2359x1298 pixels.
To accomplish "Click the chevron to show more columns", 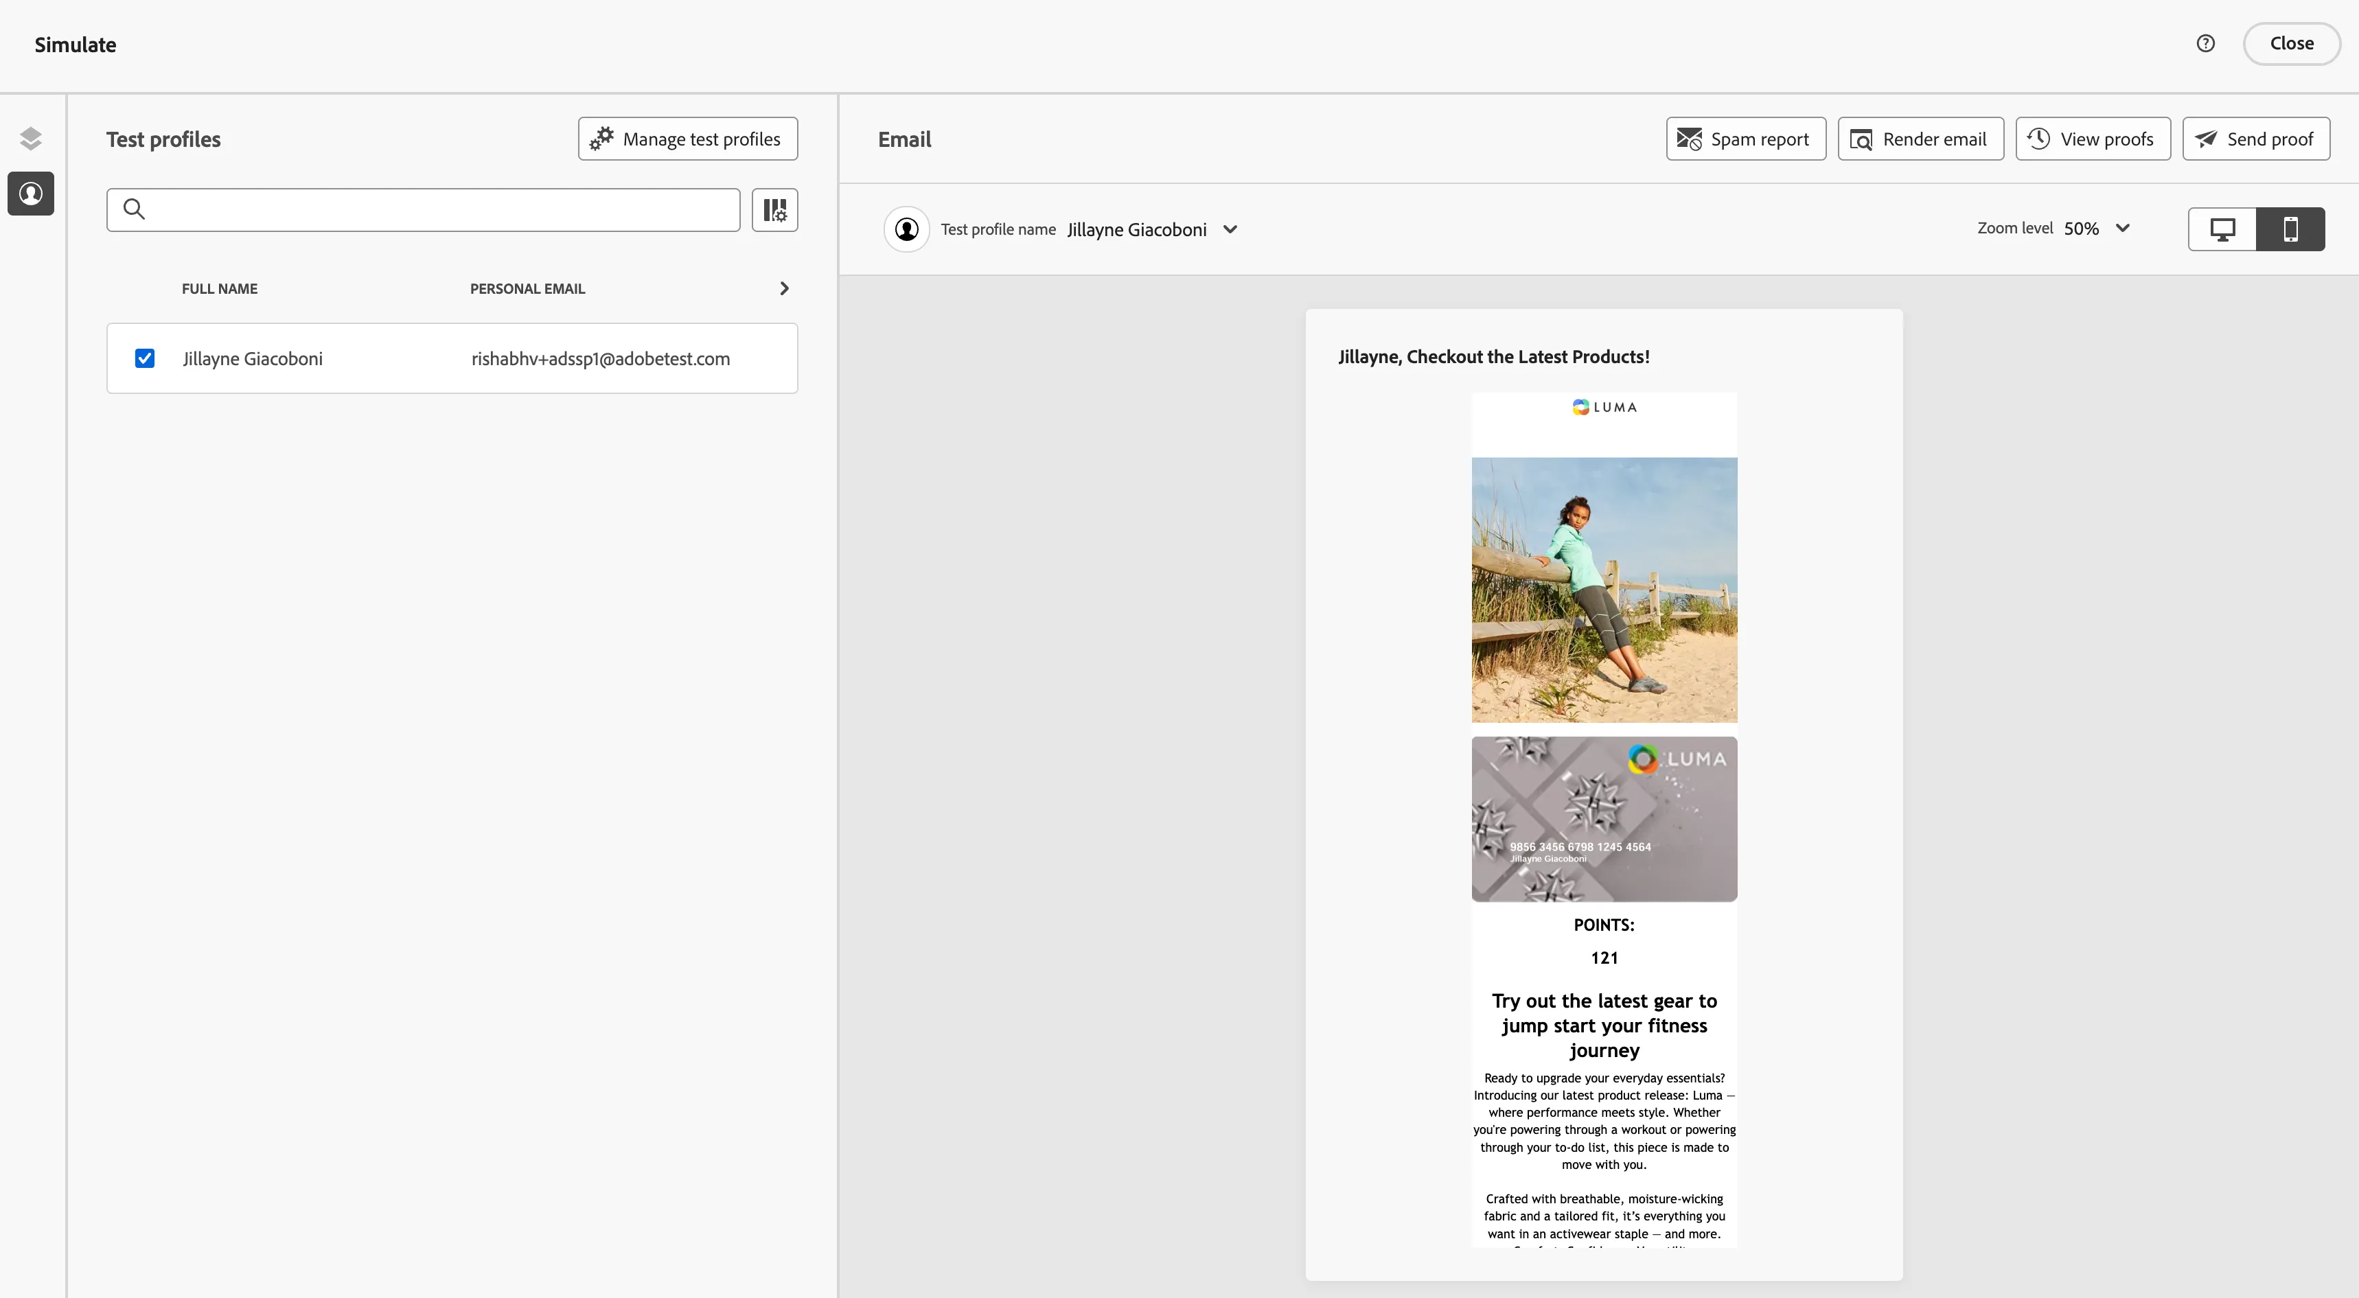I will tap(784, 288).
